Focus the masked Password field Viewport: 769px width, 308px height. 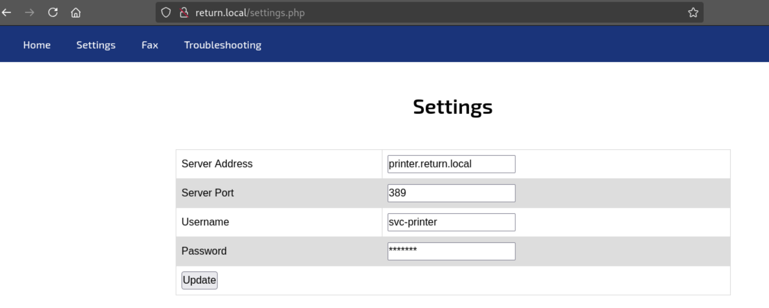pos(451,251)
